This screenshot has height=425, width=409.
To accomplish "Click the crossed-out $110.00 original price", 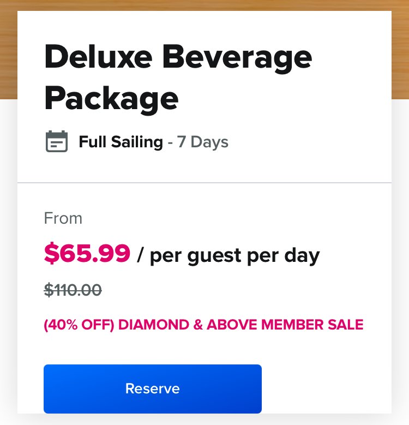I will [73, 290].
